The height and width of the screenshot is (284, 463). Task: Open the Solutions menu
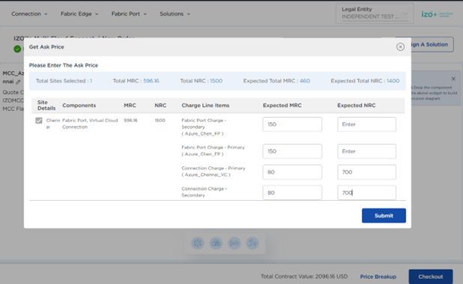click(x=175, y=14)
